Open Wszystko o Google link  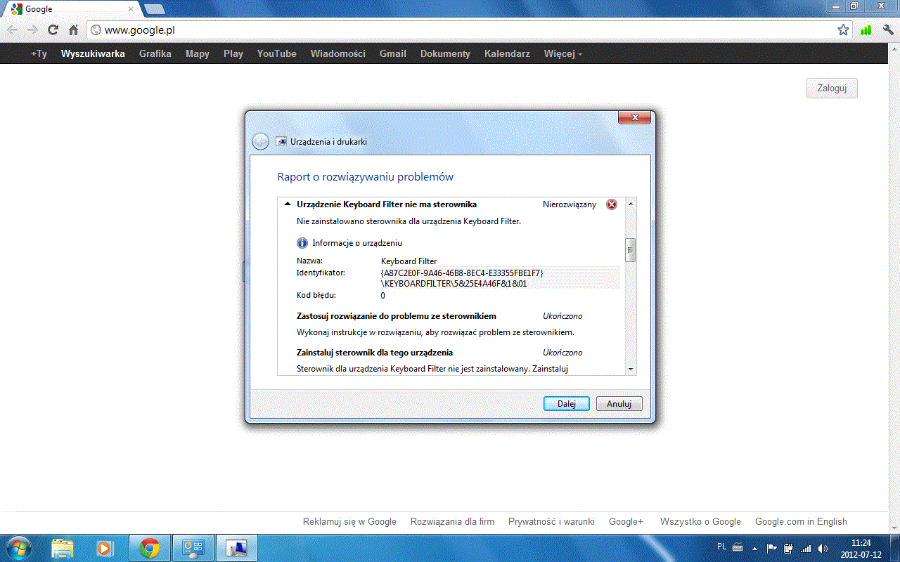pyautogui.click(x=700, y=522)
